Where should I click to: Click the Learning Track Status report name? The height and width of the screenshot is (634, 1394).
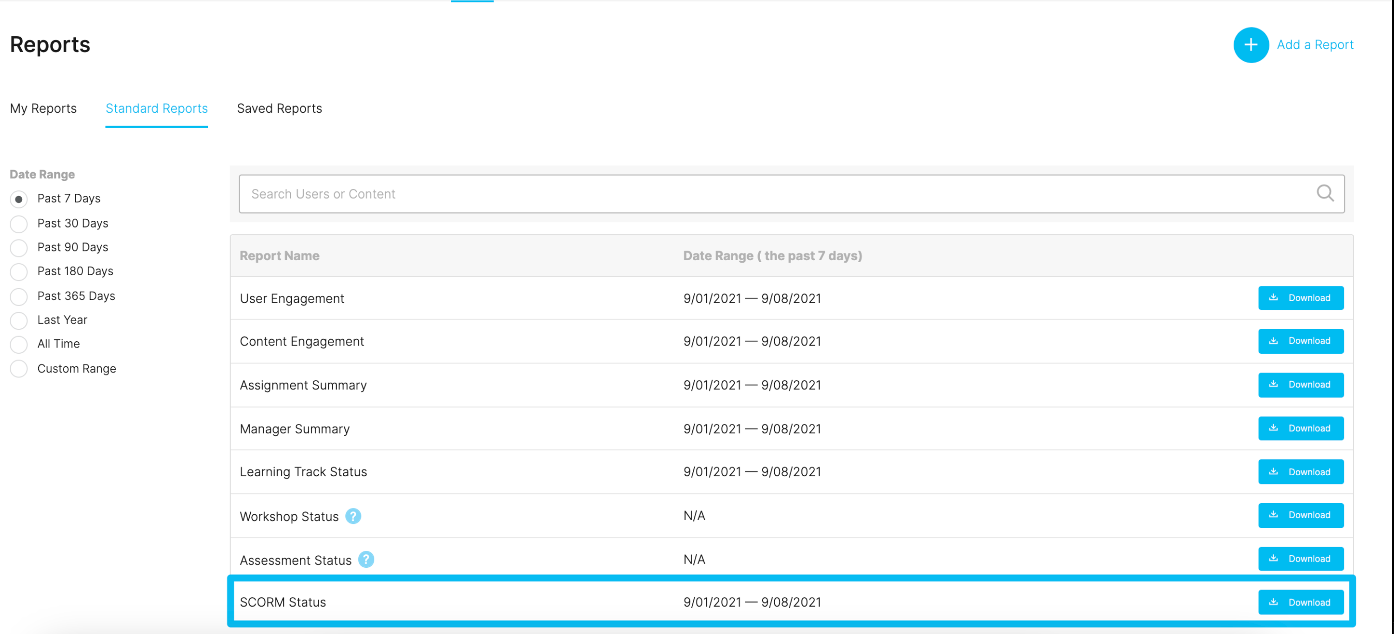pos(303,472)
